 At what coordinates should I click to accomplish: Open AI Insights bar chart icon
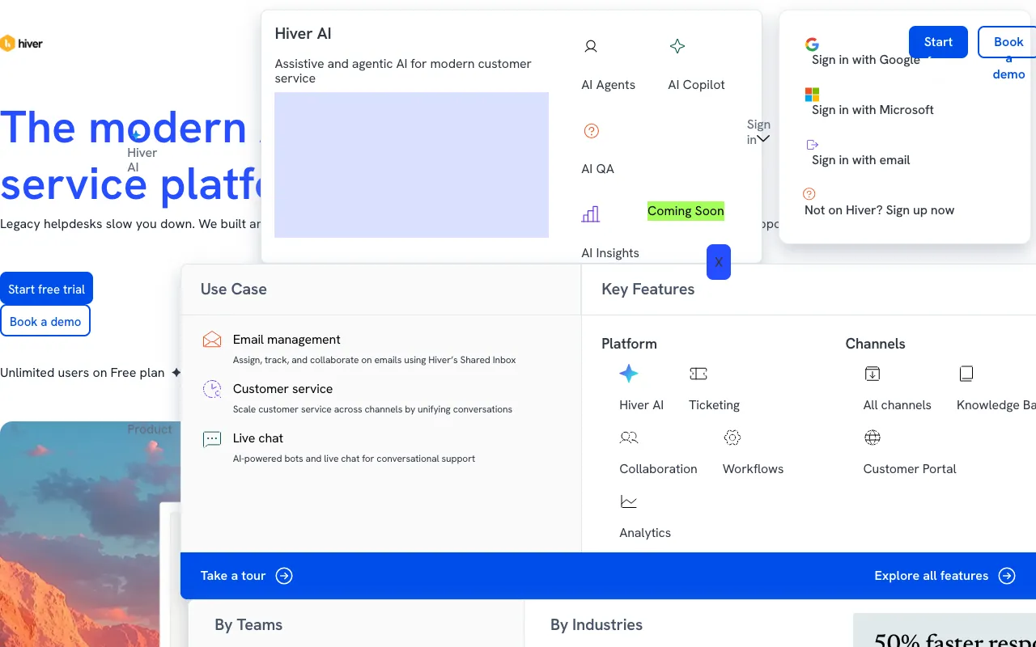click(x=591, y=214)
